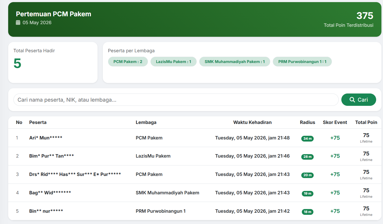Select the PCM Pakem : 2 badge
This screenshot has width=383, height=224.
pos(128,62)
